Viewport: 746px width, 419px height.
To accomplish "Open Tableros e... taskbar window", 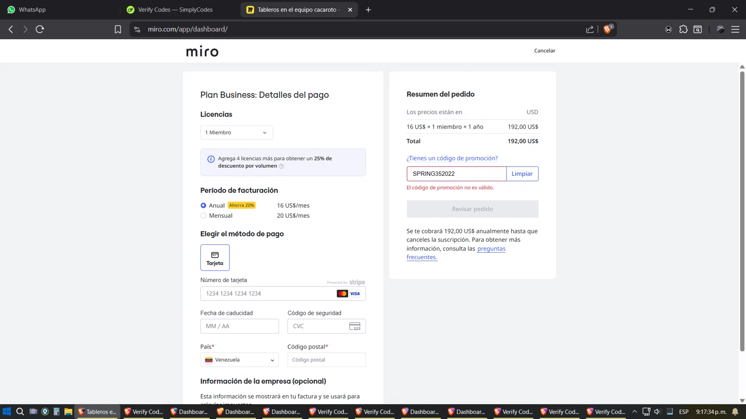I will point(97,412).
